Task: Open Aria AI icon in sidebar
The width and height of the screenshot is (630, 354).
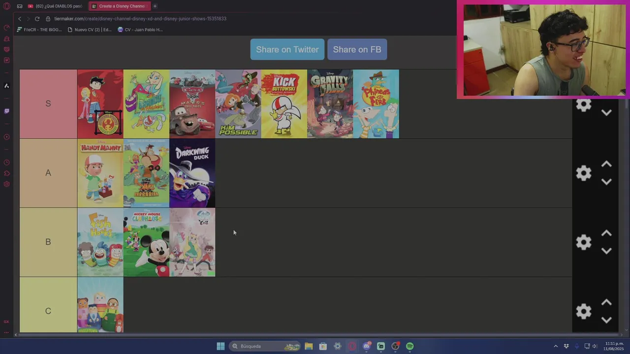Action: [x=6, y=86]
